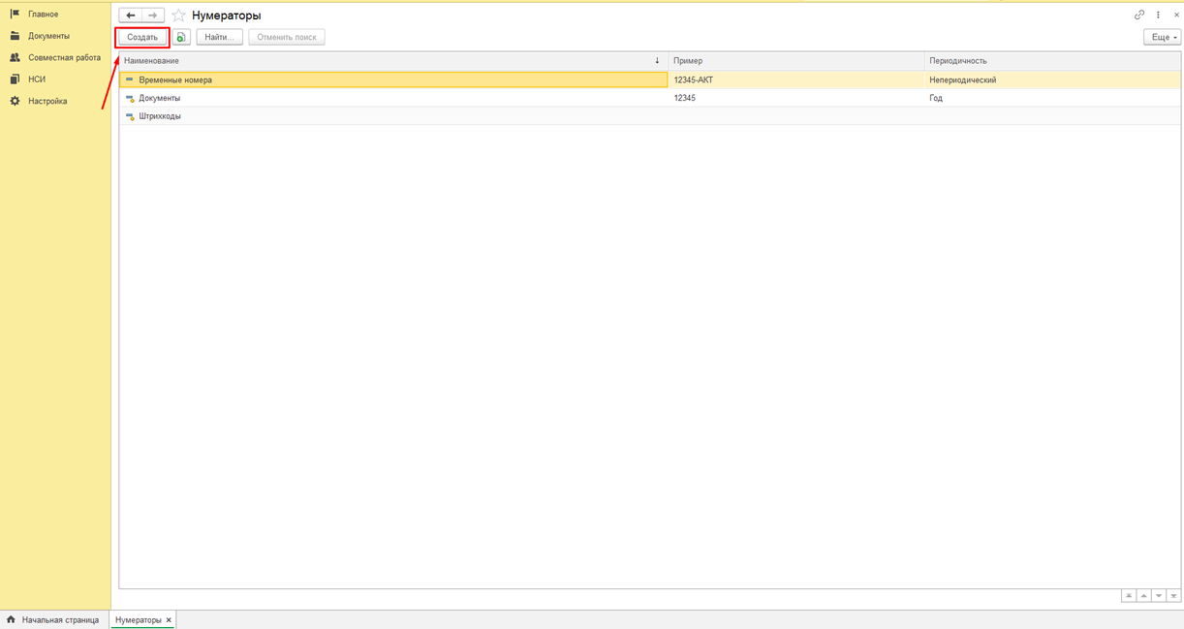
Task: Click the sort arrow in Наименование header
Action: click(657, 61)
